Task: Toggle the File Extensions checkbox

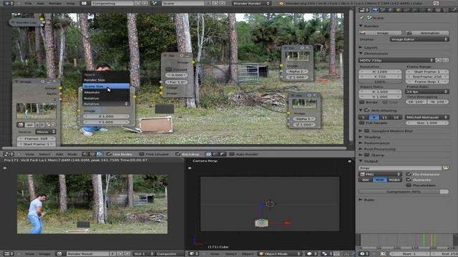Action: click(409, 174)
